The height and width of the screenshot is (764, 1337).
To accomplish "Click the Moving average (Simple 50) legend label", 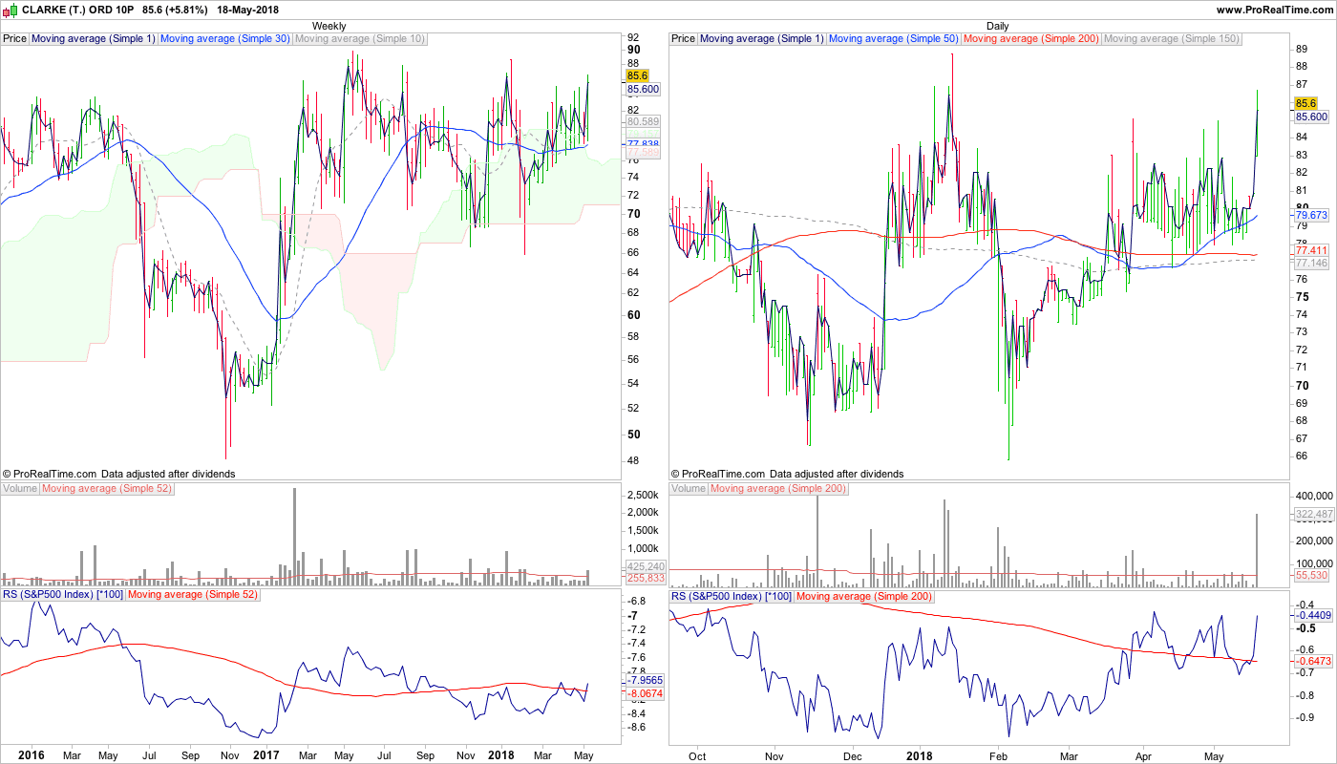I will [x=894, y=39].
